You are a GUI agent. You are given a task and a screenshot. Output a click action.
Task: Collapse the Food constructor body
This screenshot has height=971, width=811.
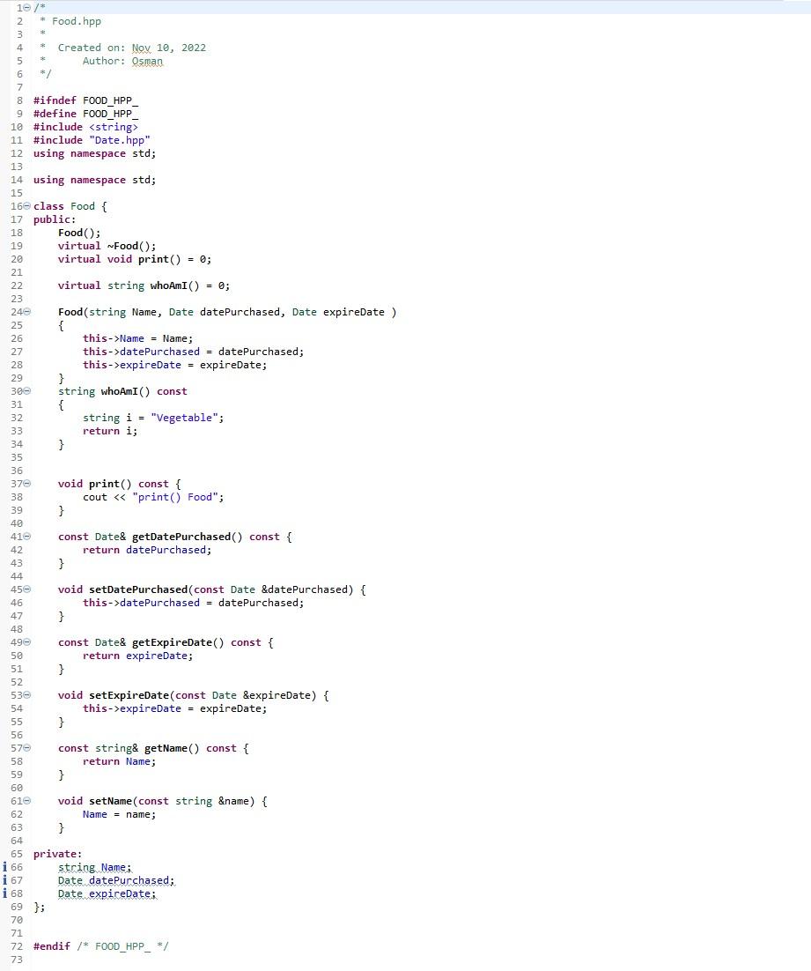[25, 312]
